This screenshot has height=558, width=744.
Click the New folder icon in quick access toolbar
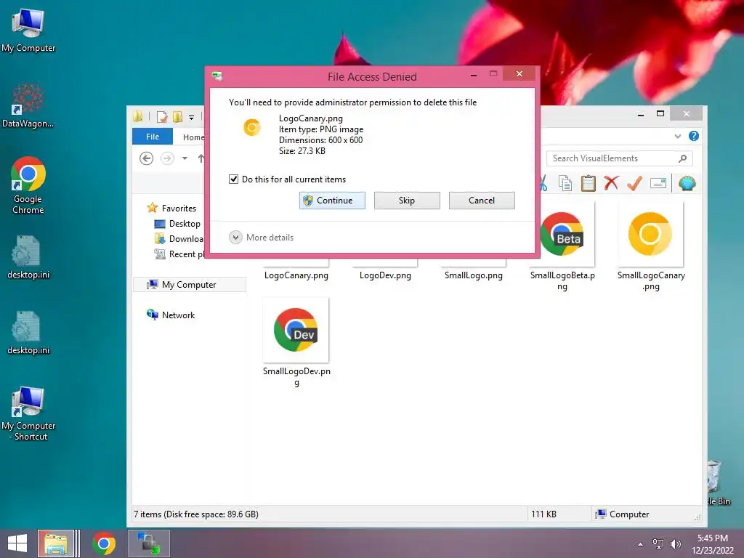point(177,117)
